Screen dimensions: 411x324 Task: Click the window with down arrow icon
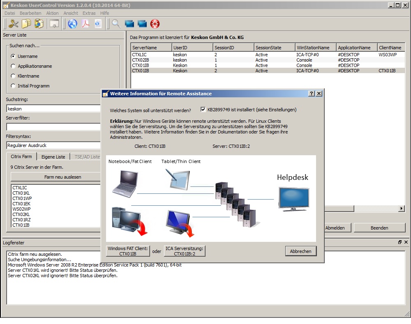pyautogui.click(x=54, y=24)
